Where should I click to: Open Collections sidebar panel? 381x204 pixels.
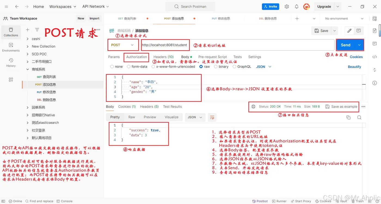[11, 32]
